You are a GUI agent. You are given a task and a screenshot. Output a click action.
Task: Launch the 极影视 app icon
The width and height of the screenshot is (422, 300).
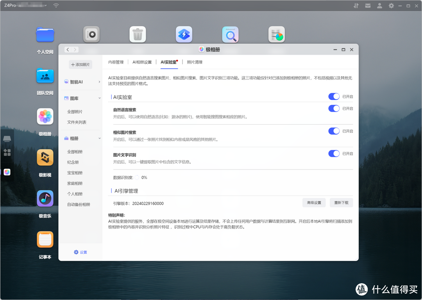tap(45, 158)
